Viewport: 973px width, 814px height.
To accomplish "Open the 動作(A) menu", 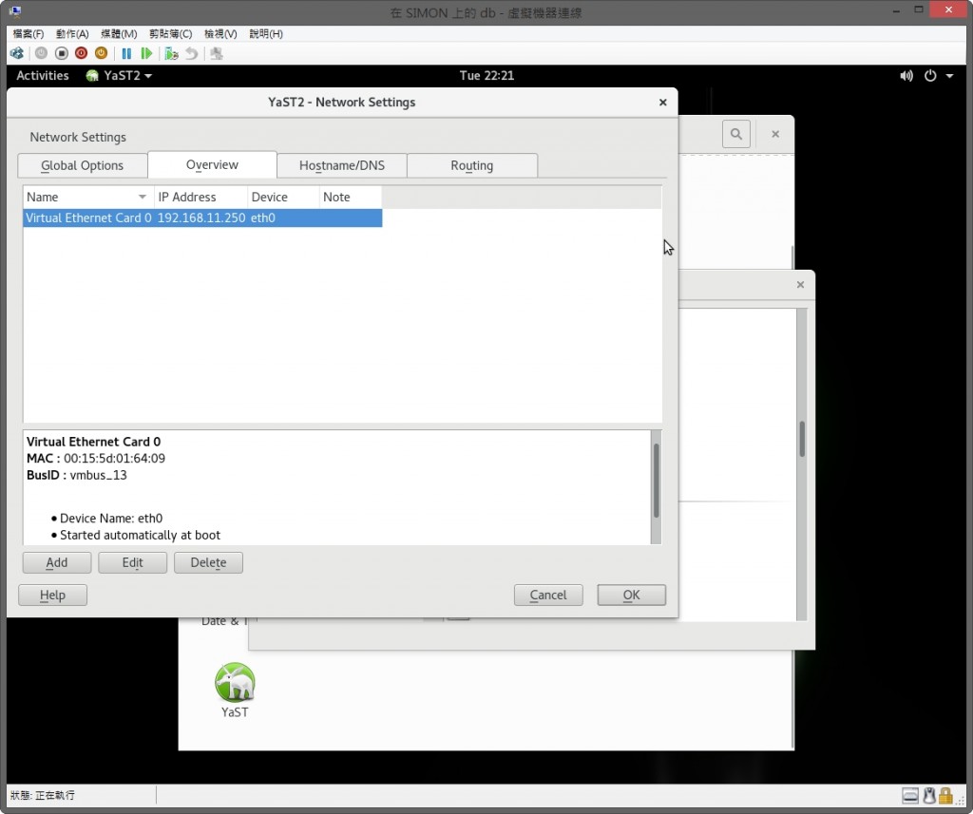I will click(x=72, y=33).
